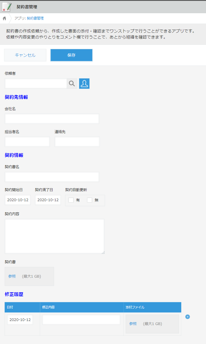Viewport: 206px width, 344px height.
Task: Focus the 依頼者 input field
Action: tap(36, 84)
